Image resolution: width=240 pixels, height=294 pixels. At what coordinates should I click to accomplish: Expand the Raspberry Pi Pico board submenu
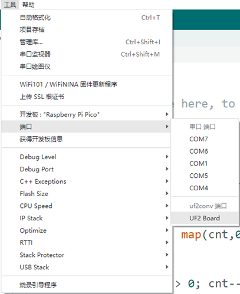click(x=86, y=114)
